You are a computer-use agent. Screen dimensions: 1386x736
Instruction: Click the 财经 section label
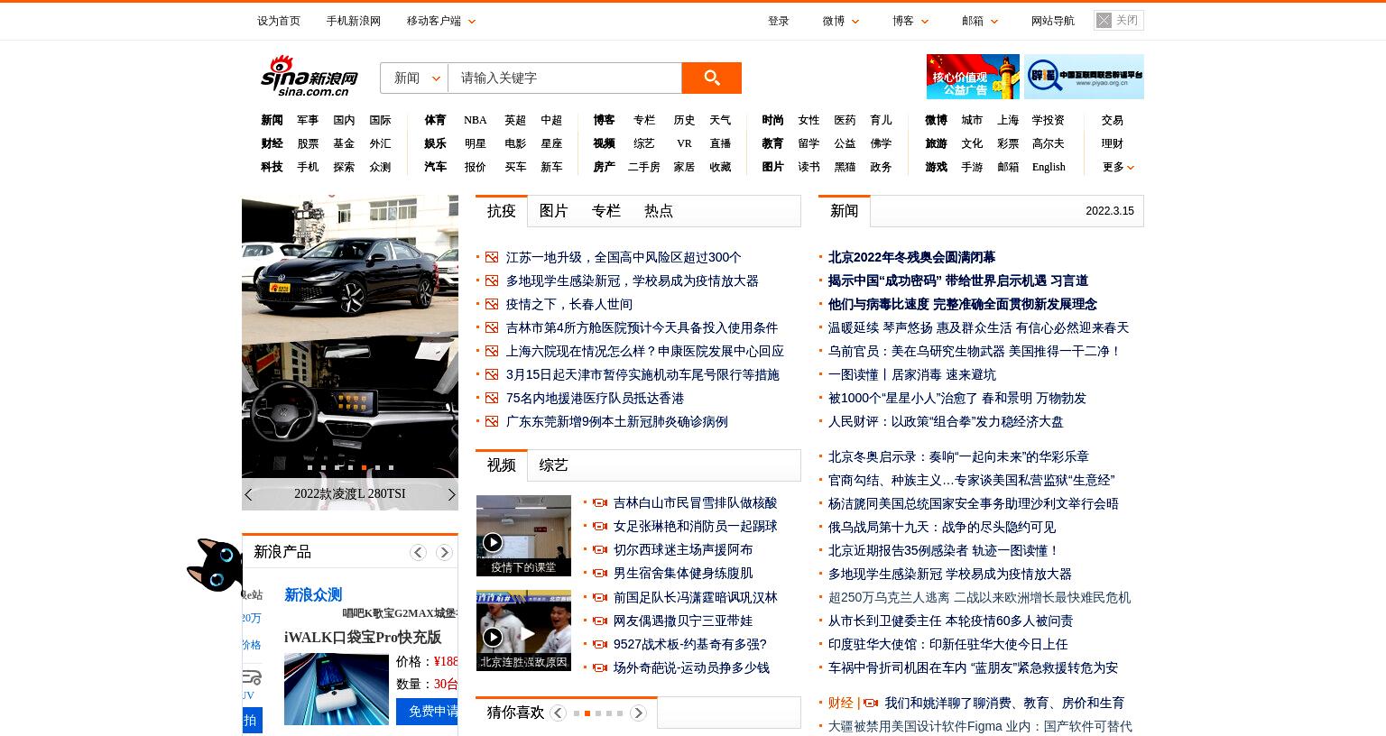tap(840, 703)
